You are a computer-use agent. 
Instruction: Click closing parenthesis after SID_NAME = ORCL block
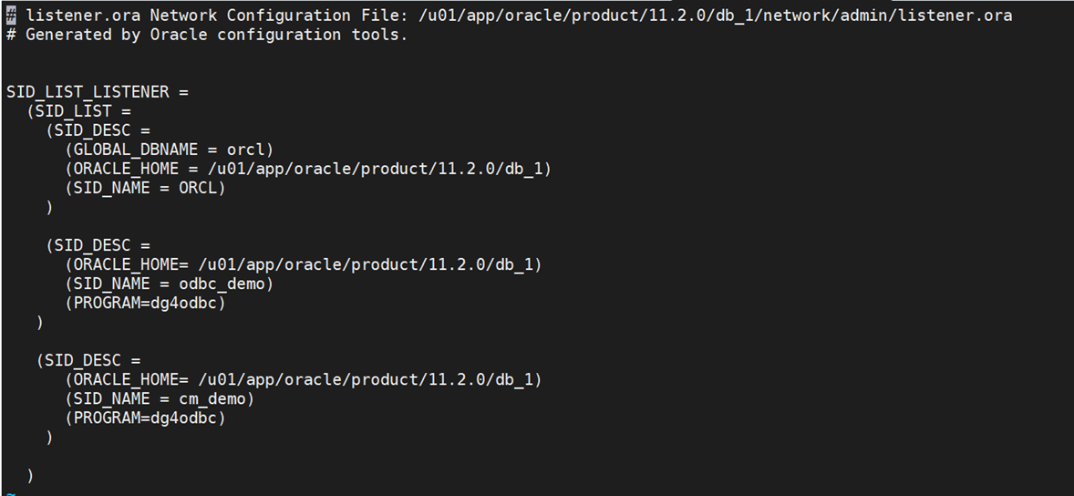click(49, 207)
